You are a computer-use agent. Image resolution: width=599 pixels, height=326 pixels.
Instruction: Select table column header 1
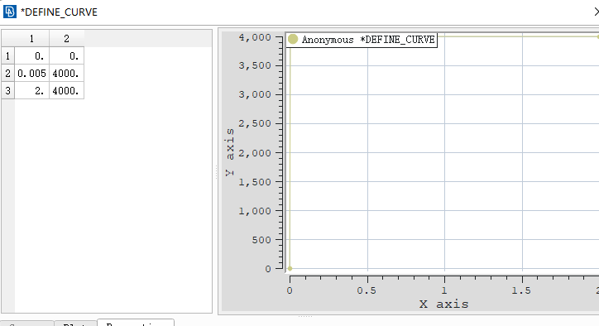[31, 39]
